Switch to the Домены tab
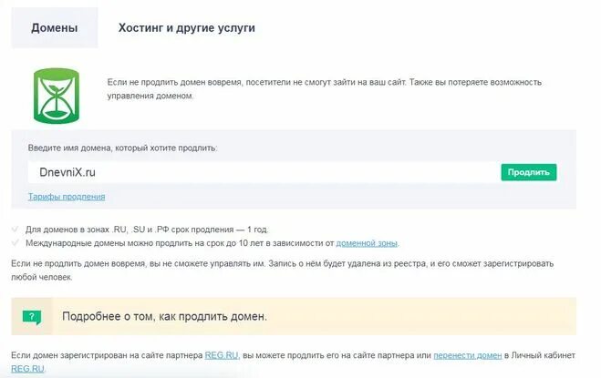 pos(55,28)
